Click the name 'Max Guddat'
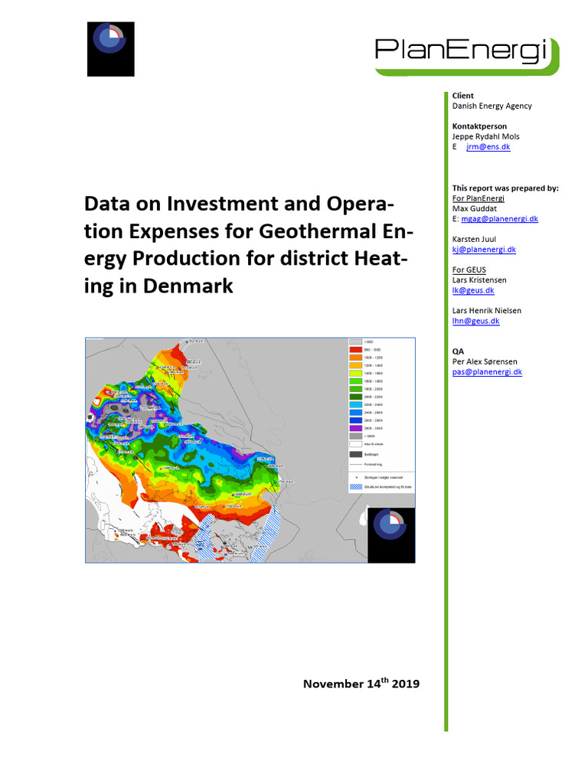This screenshot has height=784, width=588. [474, 208]
